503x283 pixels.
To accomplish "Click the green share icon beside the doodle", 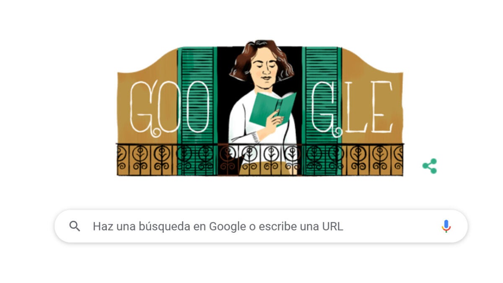I will click(430, 166).
